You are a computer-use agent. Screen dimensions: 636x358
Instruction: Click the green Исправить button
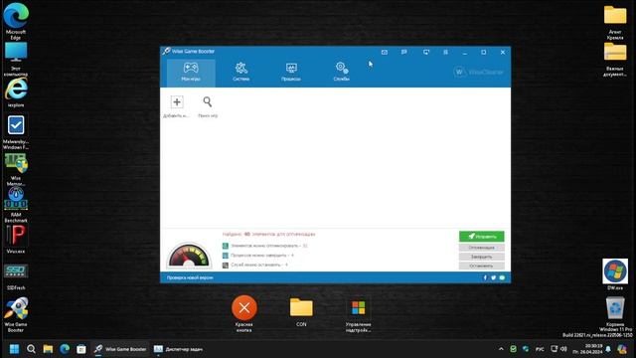[481, 237]
